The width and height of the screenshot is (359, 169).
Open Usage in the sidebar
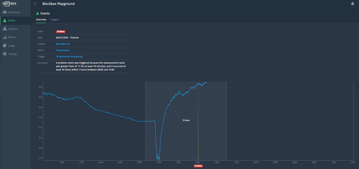point(11,45)
